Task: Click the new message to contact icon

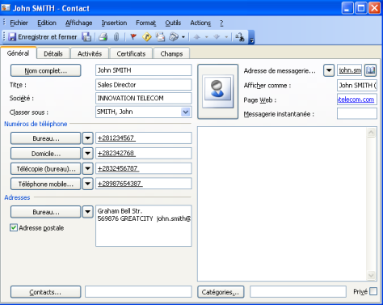Action: tap(160, 36)
